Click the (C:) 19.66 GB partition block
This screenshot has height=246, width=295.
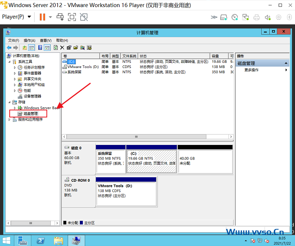(152, 159)
